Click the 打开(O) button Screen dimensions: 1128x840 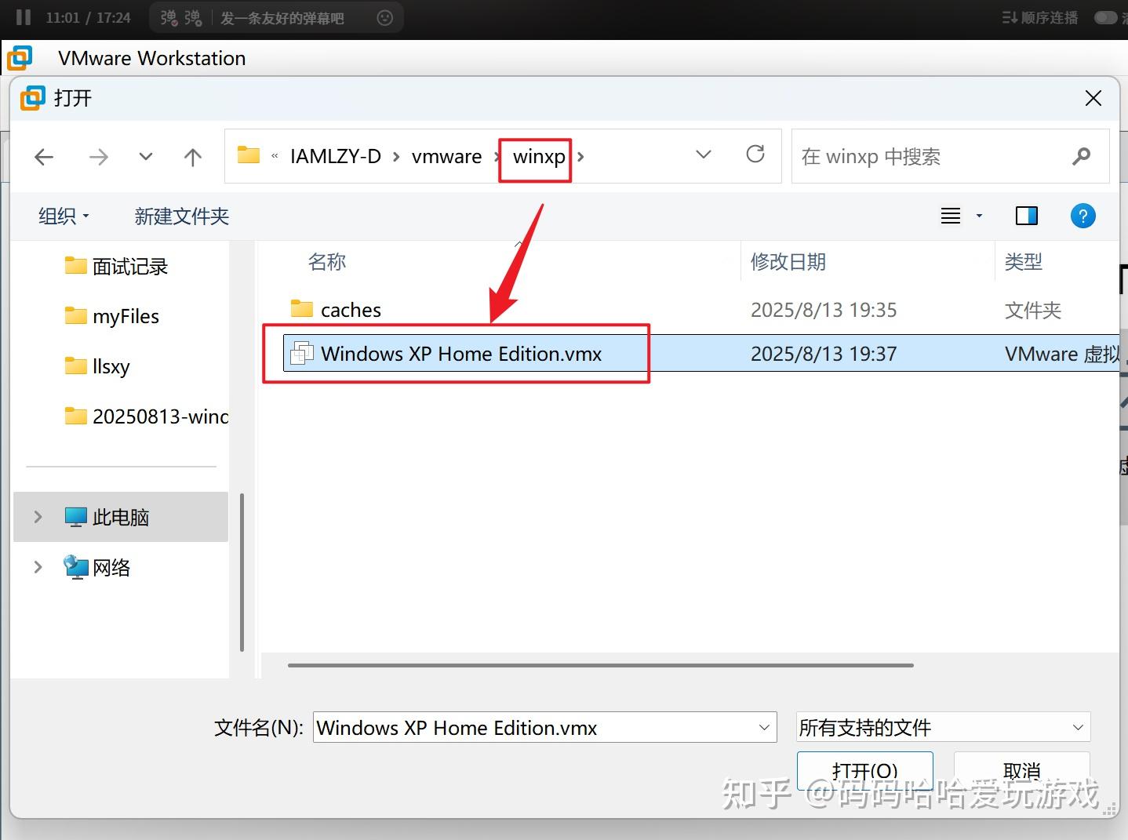(864, 771)
